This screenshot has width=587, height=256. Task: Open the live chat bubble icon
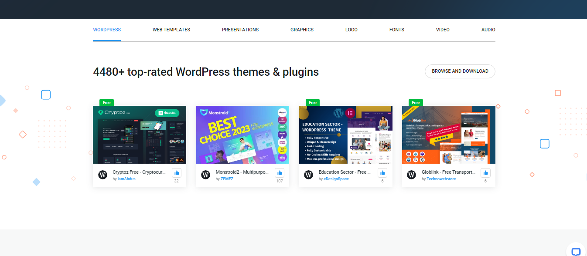coord(576,252)
